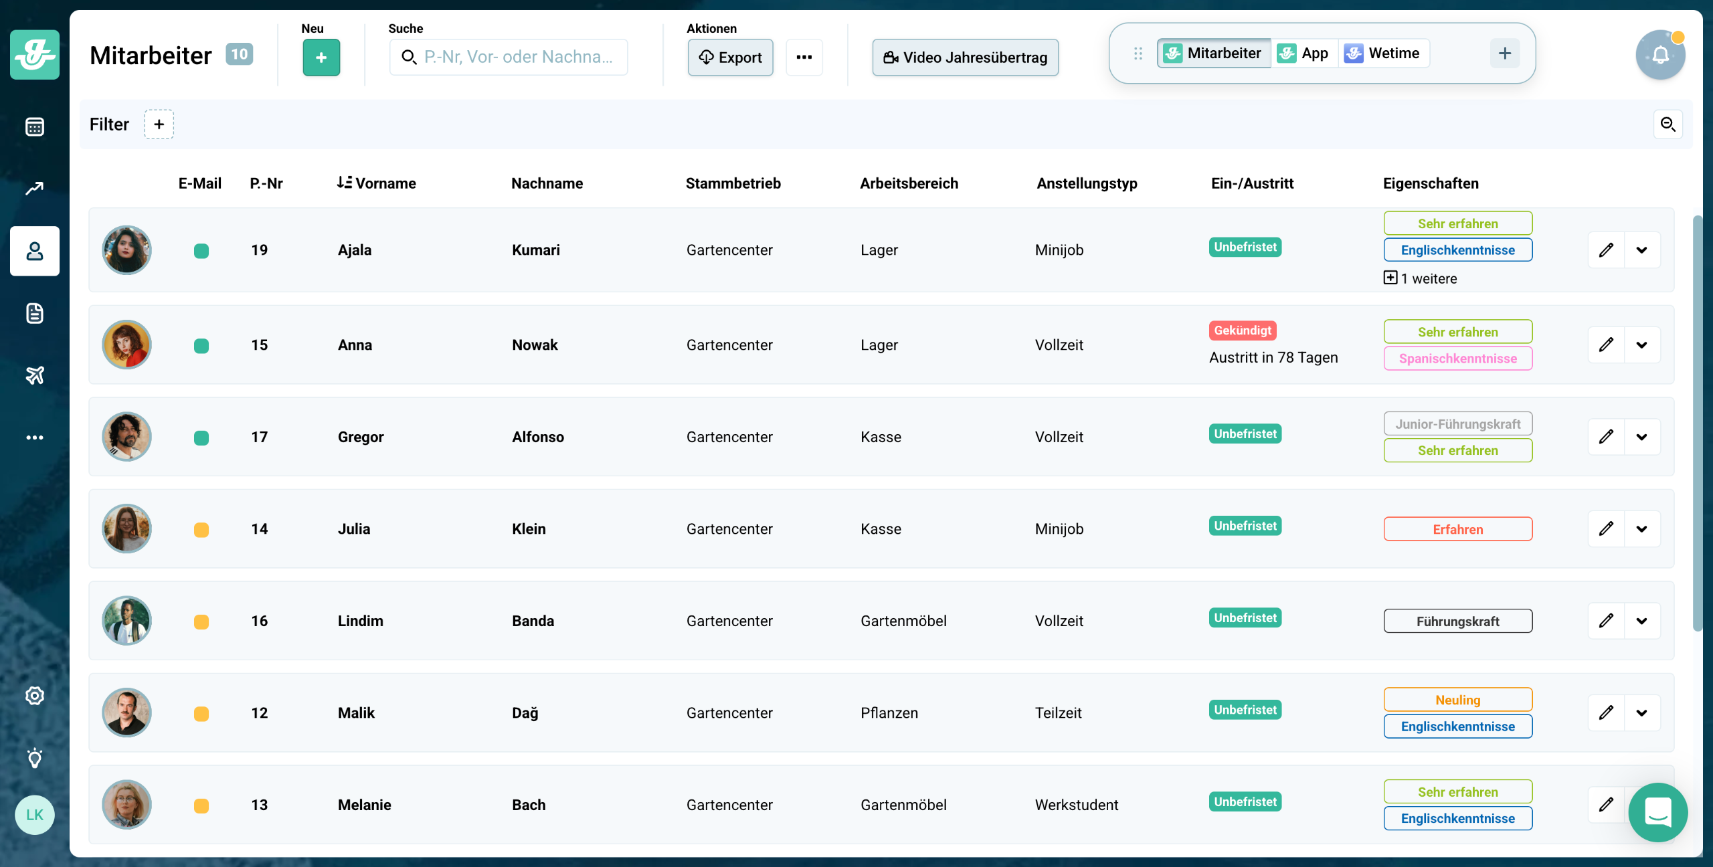
Task: Open the chat support bubble
Action: 1657,812
